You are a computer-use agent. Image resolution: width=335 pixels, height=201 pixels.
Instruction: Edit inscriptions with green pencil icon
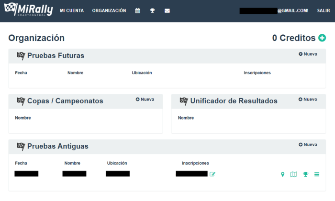(212, 174)
